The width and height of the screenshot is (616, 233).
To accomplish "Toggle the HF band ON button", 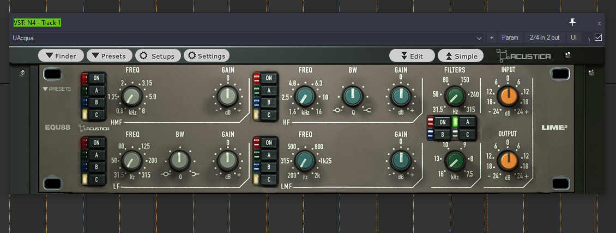I will coord(269,78).
